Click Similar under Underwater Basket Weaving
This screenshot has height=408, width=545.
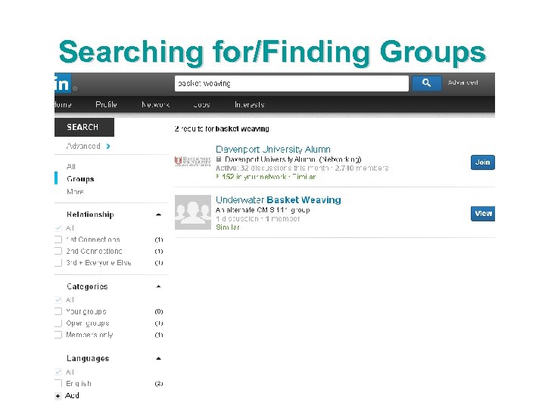(228, 227)
